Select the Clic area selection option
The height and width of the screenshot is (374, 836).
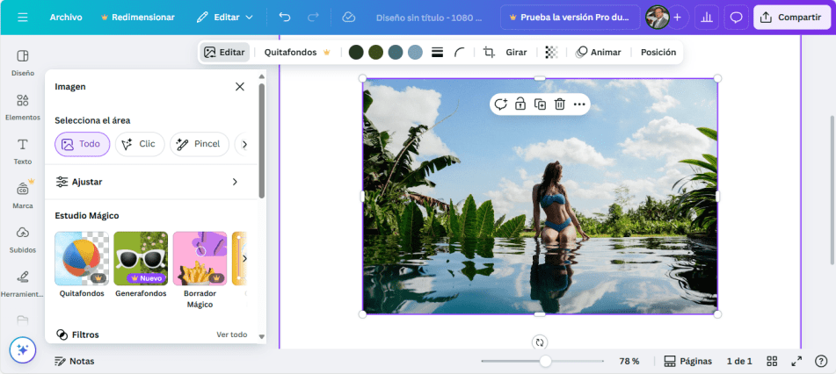(x=139, y=144)
